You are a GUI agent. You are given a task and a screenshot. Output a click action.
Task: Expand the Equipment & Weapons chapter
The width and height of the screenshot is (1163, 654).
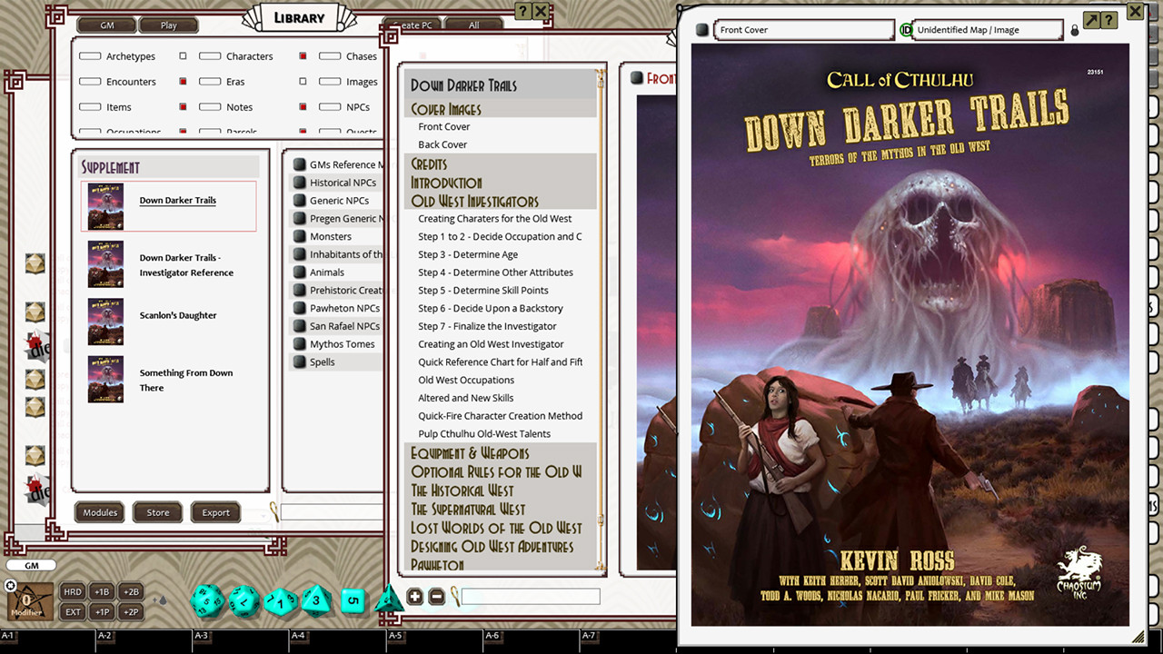pyautogui.click(x=469, y=452)
